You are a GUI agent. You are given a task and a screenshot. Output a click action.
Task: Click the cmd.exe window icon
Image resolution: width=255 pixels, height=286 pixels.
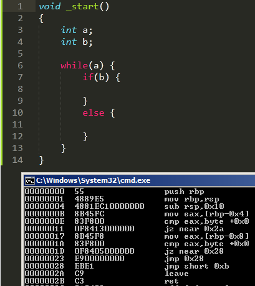click(30, 181)
